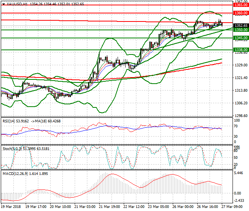Image resolution: width=249 pixels, height=211 pixels.
Task: Click the RSI 30 level label
Action: pyautogui.click(x=236, y=137)
